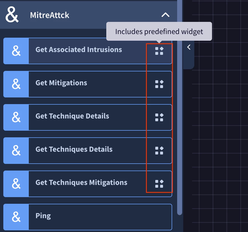Click ampersand icon of Get Mitigations
This screenshot has width=248, height=232.
tap(16, 84)
